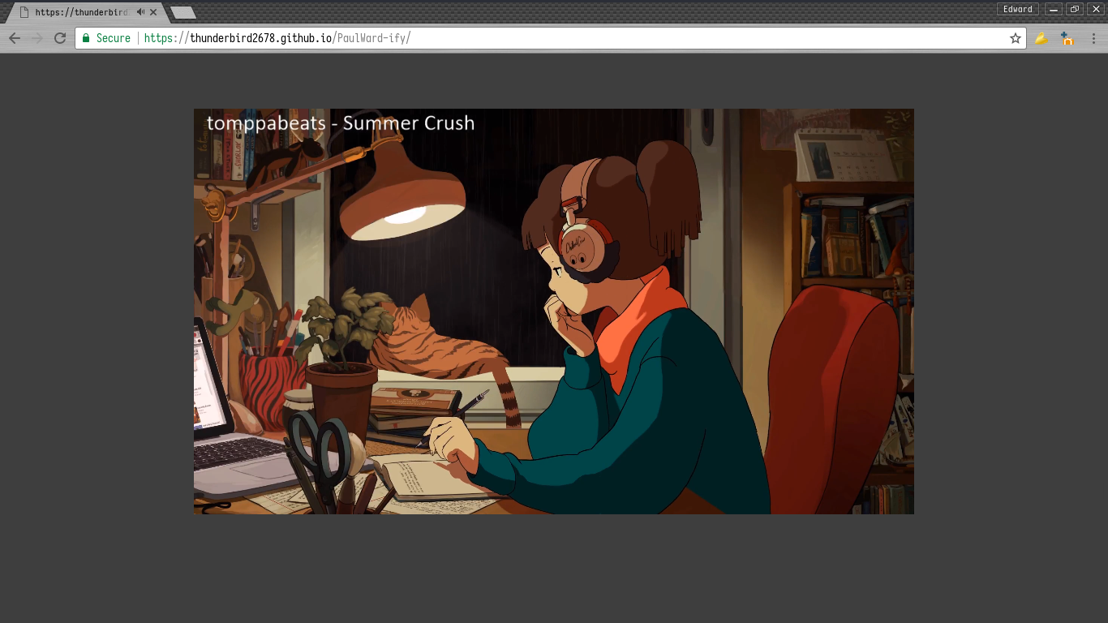Click the forward navigation arrow
Screen dimensions: 1108x623
(x=37, y=38)
